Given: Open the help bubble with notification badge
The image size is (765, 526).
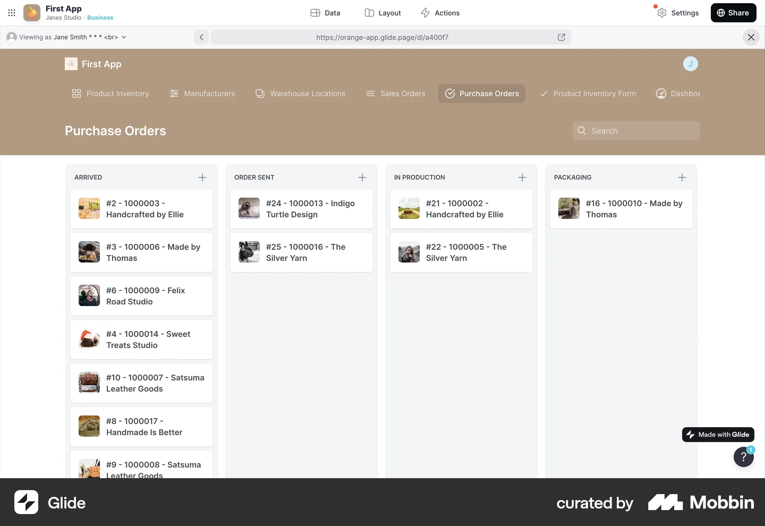Looking at the screenshot, I should [x=743, y=457].
